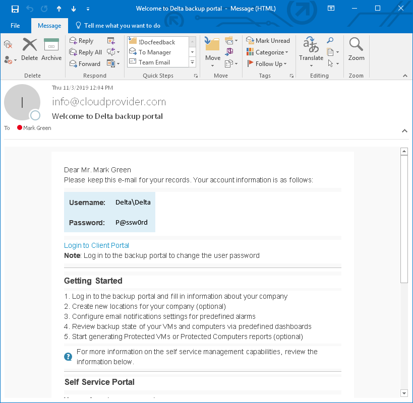The image size is (413, 403).
Task: Open the Junk block sender dropdown
Action: [10, 60]
